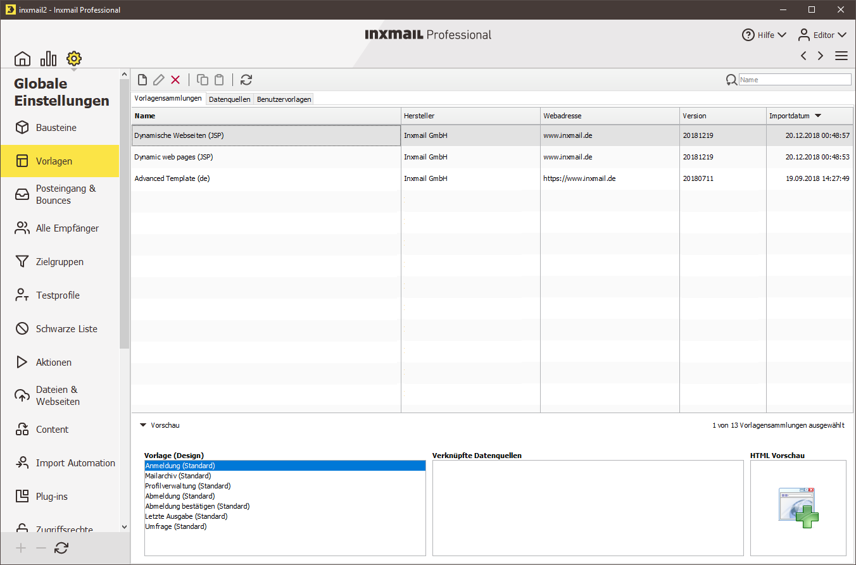The image size is (856, 565).
Task: Open Content section
Action: tap(60, 430)
